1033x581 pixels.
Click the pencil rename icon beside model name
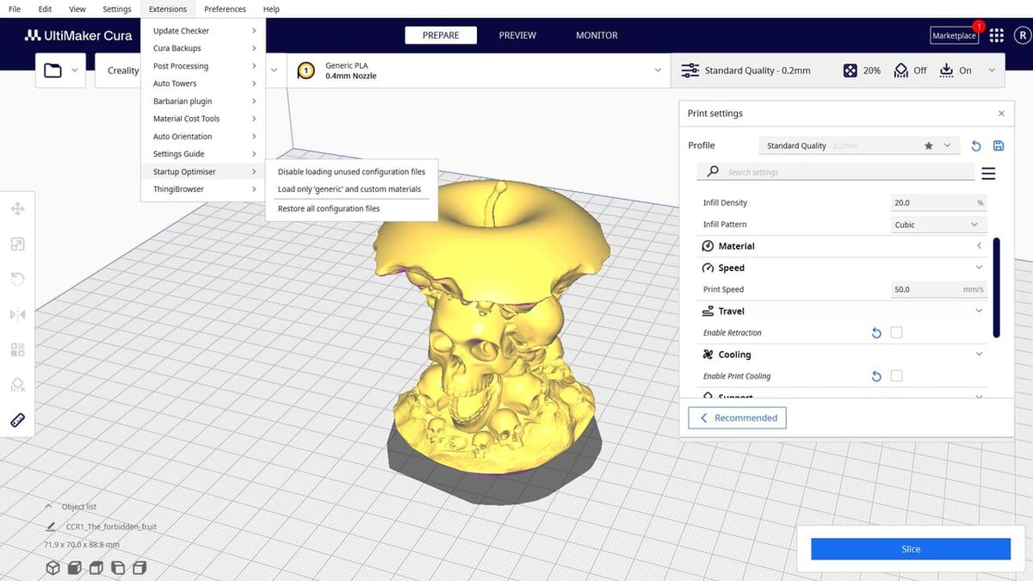click(x=51, y=527)
